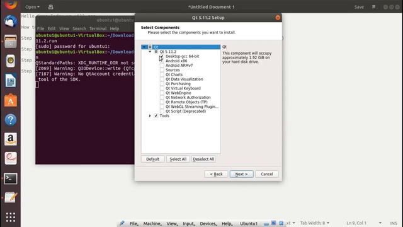Open the gedit Open dropdown
Screen dimensions: 403x227
[x=32, y=7]
